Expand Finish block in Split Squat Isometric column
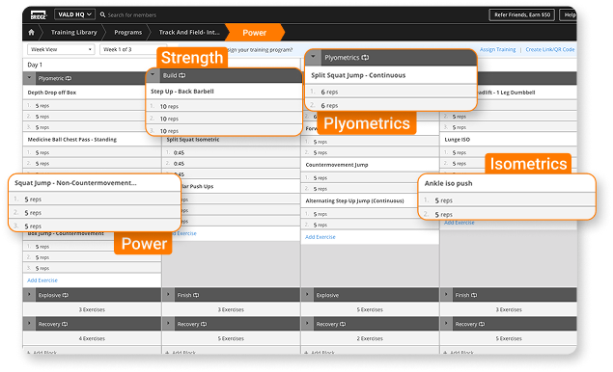The width and height of the screenshot is (613, 372). (x=168, y=295)
